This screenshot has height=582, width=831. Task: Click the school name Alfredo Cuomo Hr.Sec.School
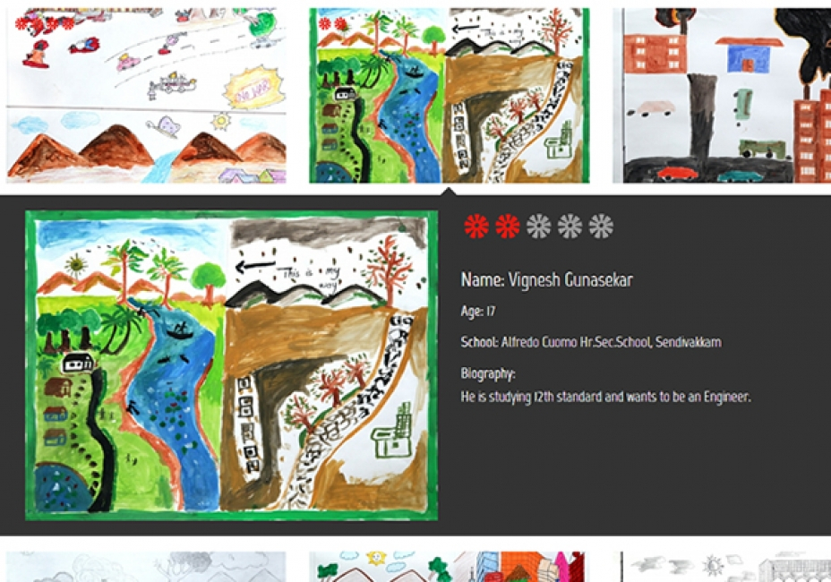pyautogui.click(x=576, y=342)
